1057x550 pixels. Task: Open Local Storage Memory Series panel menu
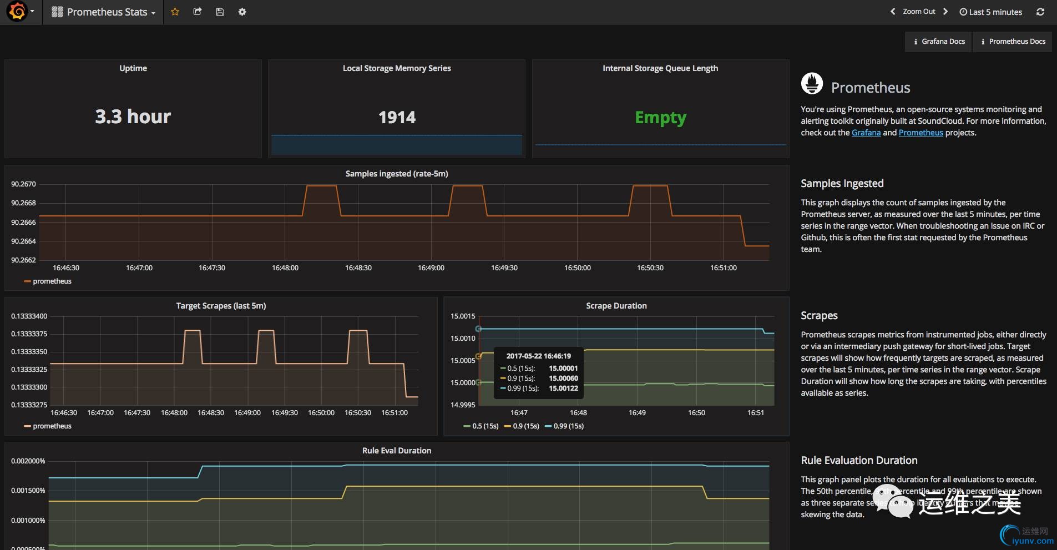coord(397,68)
